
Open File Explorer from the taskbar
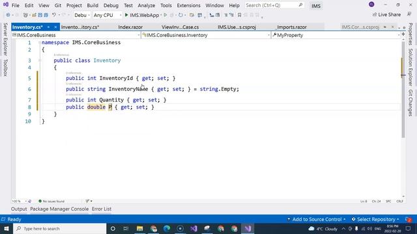[139, 228]
